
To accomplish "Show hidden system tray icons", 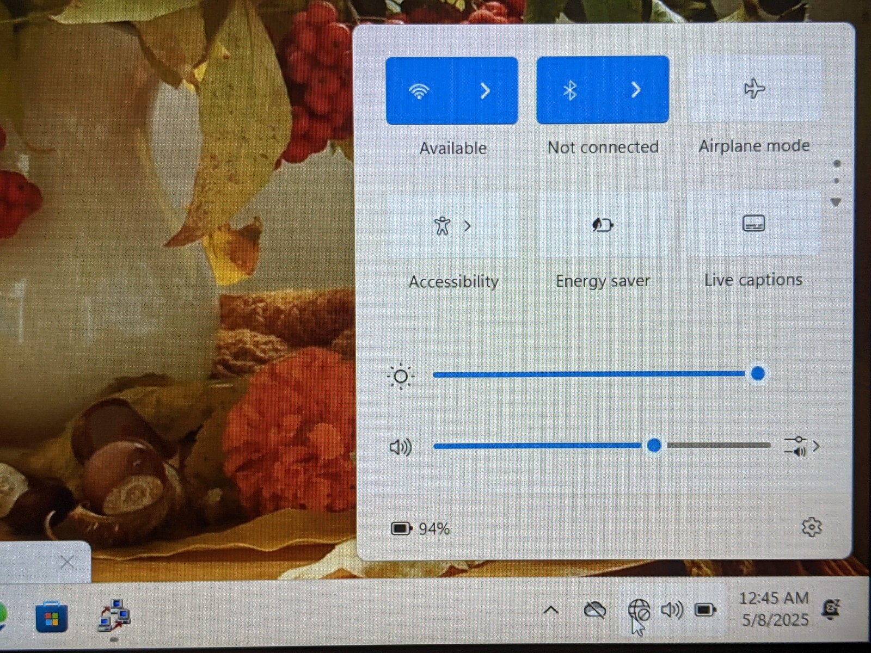I will coord(551,610).
